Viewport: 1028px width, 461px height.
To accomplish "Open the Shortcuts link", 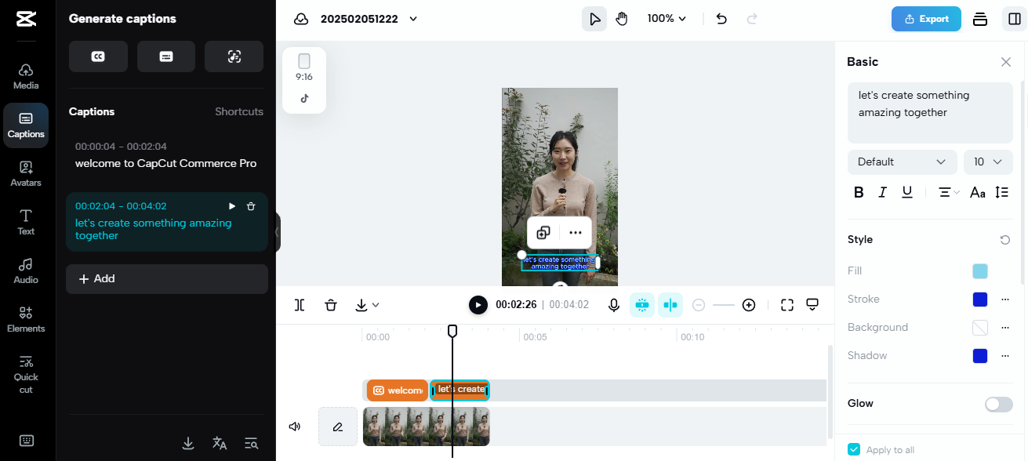I will point(239,111).
